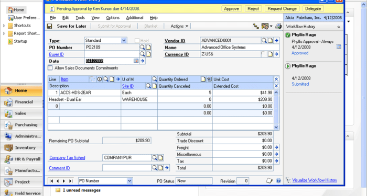Open the Actions dropdown
The width and height of the screenshot is (367, 196).
click(179, 26)
